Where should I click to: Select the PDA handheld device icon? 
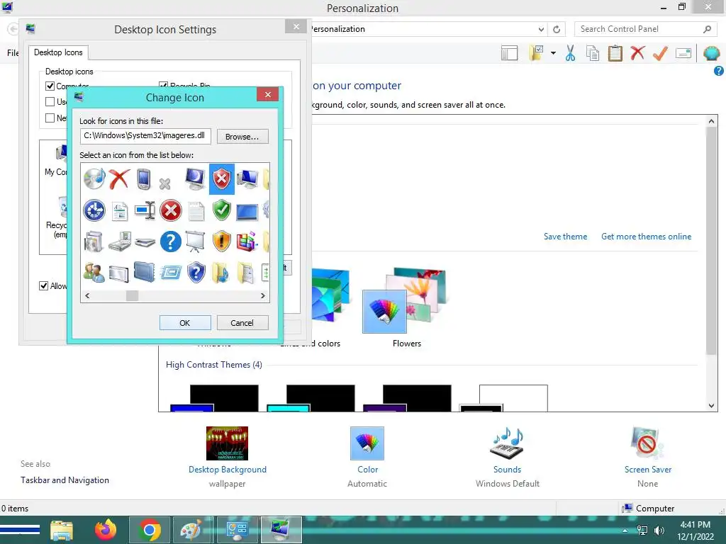[x=145, y=178]
